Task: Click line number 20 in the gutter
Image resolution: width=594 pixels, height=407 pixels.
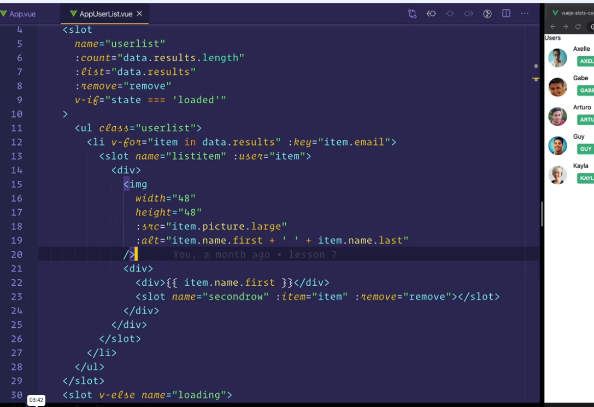Action: [x=17, y=255]
